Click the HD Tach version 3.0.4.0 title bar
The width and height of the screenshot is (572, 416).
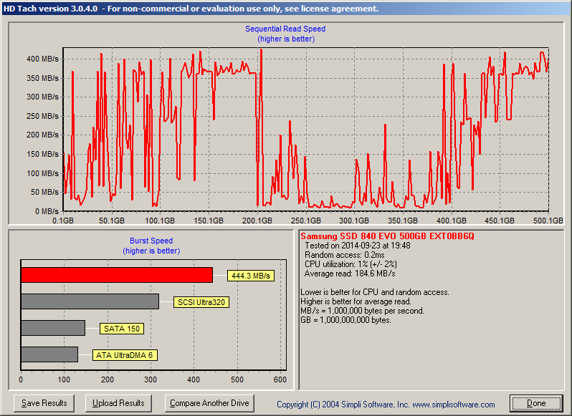286,9
